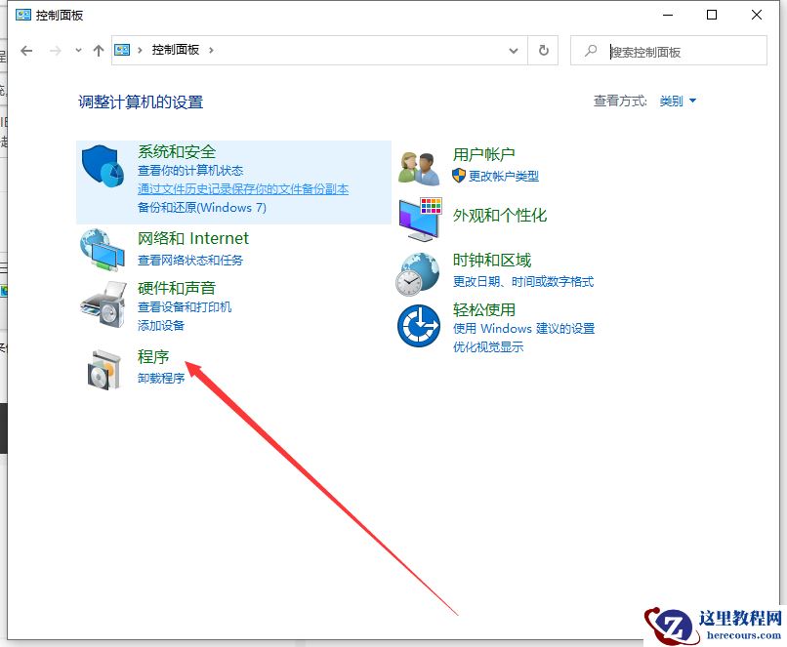Go back using the back arrow
Image resolution: width=787 pixels, height=647 pixels.
[26, 51]
